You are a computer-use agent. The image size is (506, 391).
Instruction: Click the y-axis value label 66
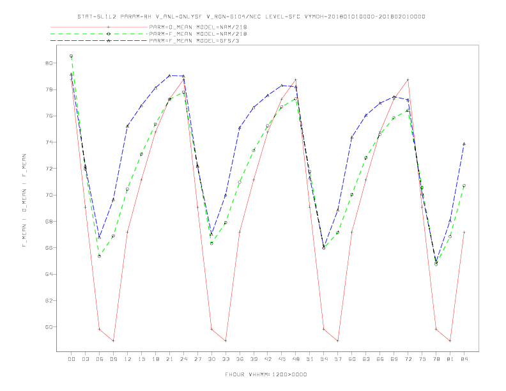click(49, 248)
